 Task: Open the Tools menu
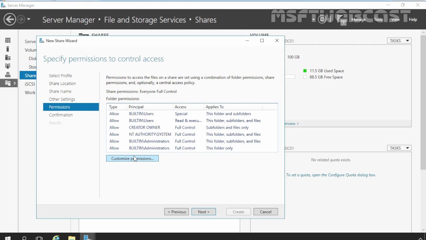378,20
